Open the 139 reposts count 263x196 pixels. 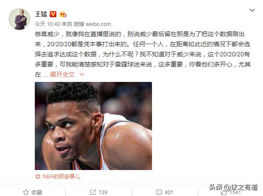(x=103, y=192)
